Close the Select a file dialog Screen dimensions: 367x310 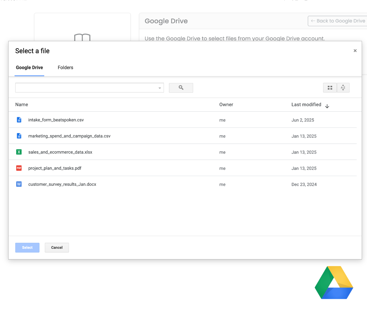[x=355, y=51]
